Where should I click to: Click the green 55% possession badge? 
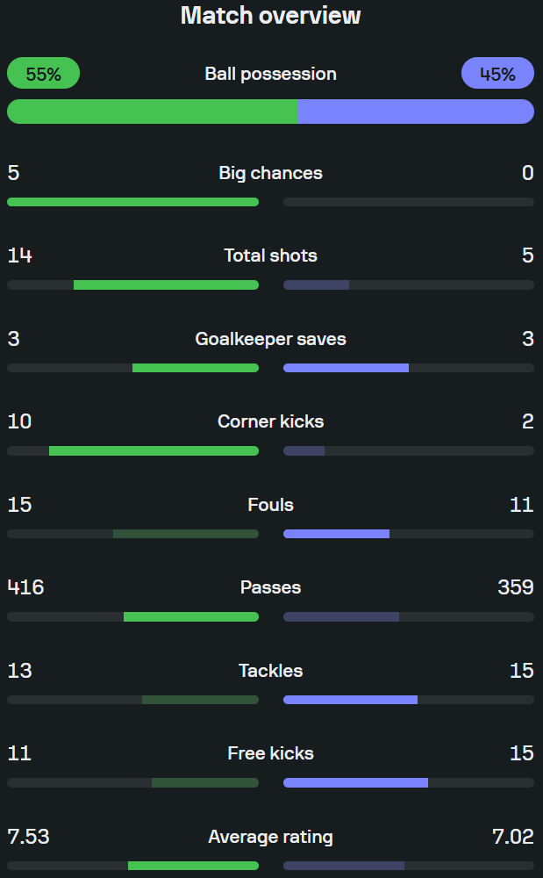(43, 74)
